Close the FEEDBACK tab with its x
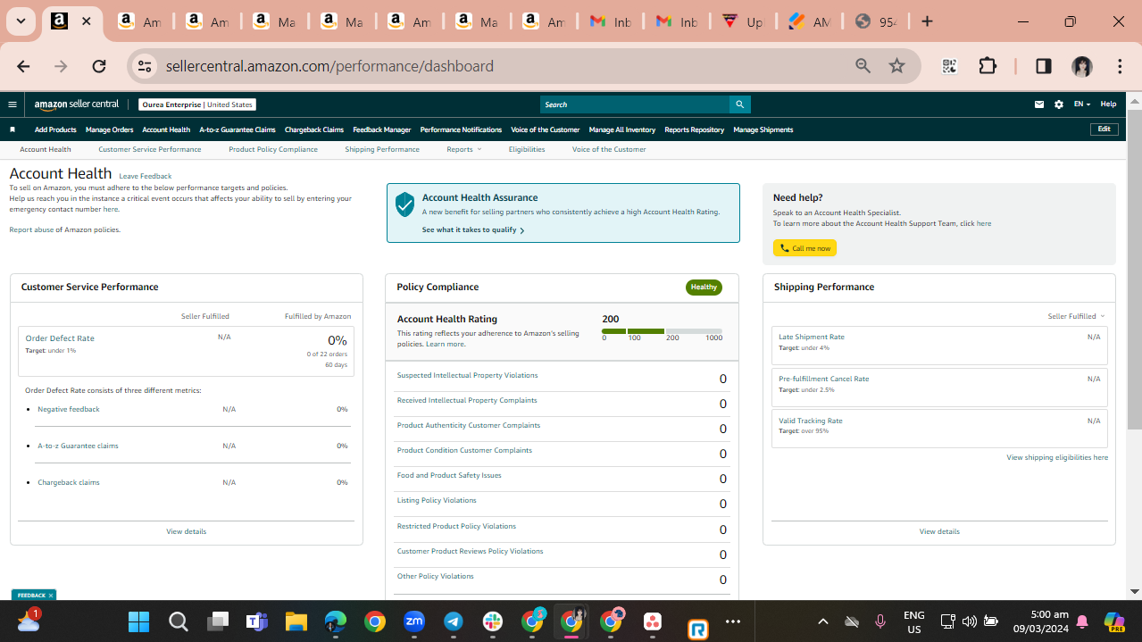The height and width of the screenshot is (642, 1142). (51, 596)
